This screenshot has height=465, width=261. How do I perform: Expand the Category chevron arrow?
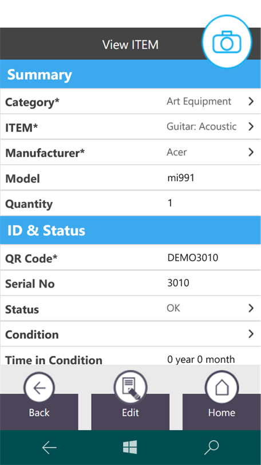[x=251, y=102]
